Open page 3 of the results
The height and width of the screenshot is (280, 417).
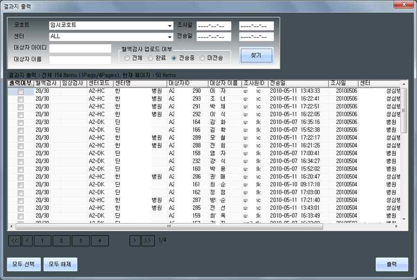[x=81, y=241]
